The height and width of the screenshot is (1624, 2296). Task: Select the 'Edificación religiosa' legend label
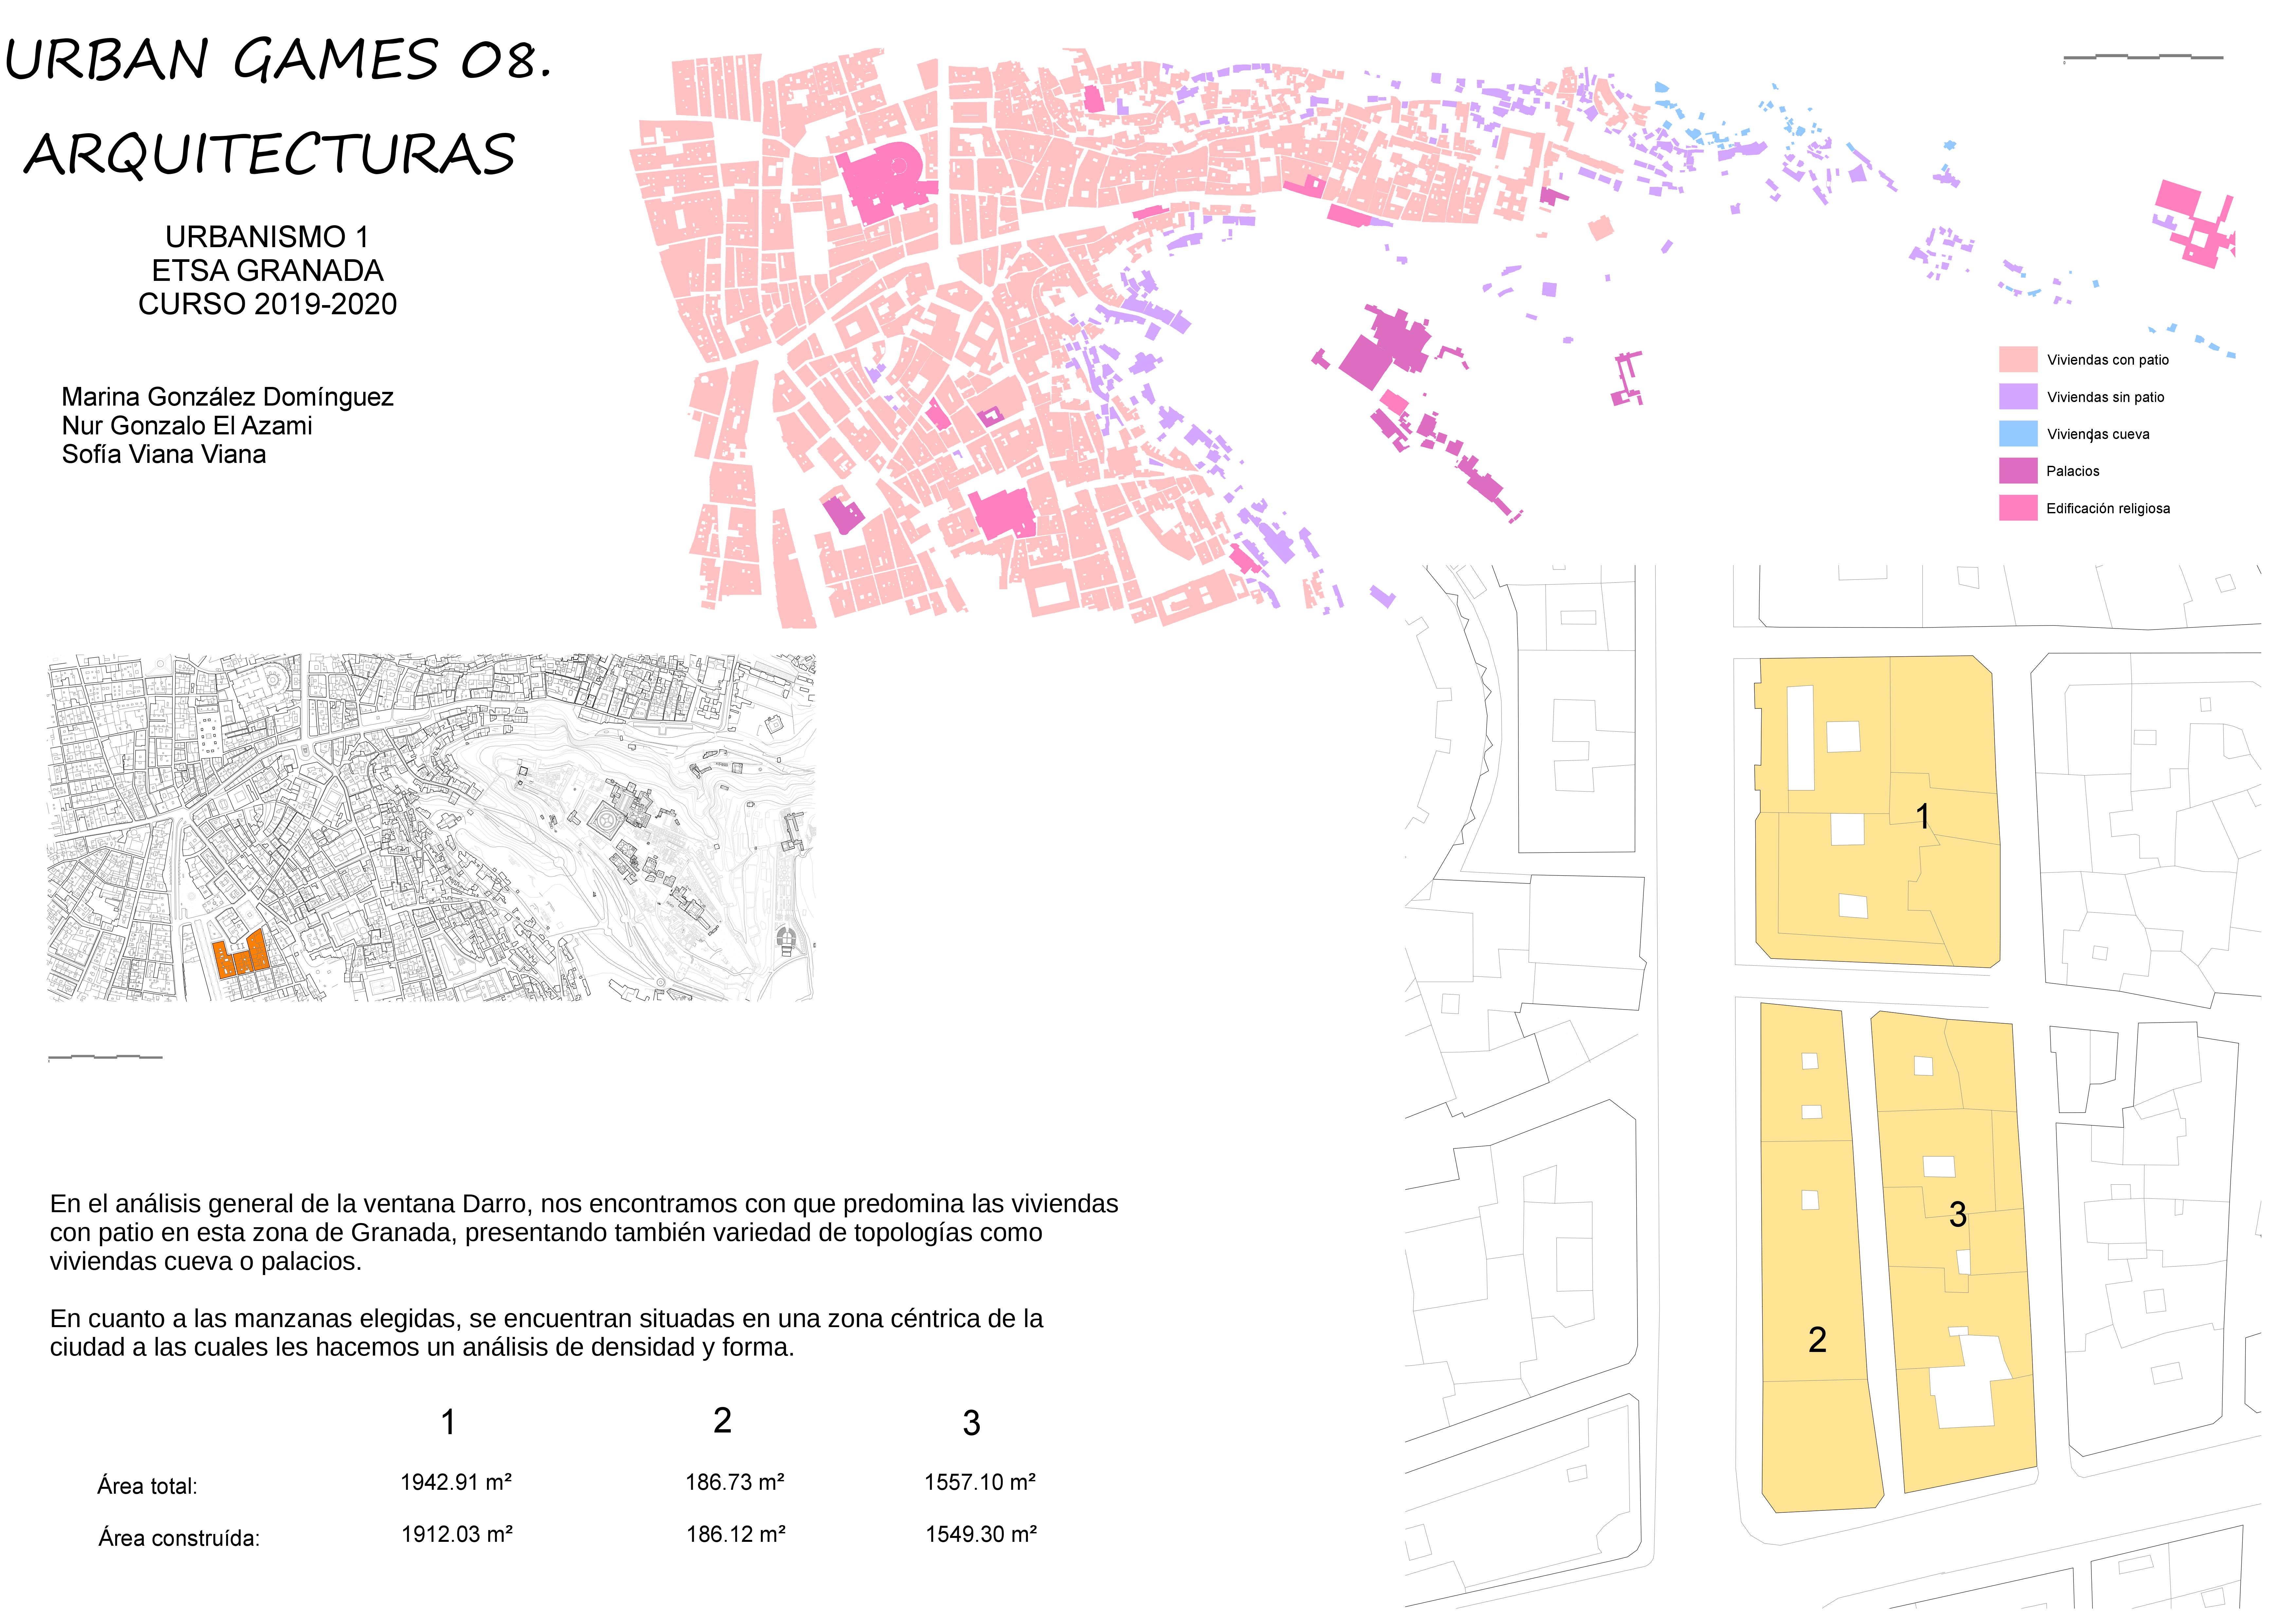[2108, 508]
